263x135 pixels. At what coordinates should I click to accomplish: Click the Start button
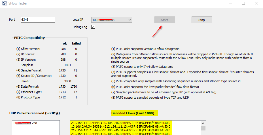click(x=165, y=20)
